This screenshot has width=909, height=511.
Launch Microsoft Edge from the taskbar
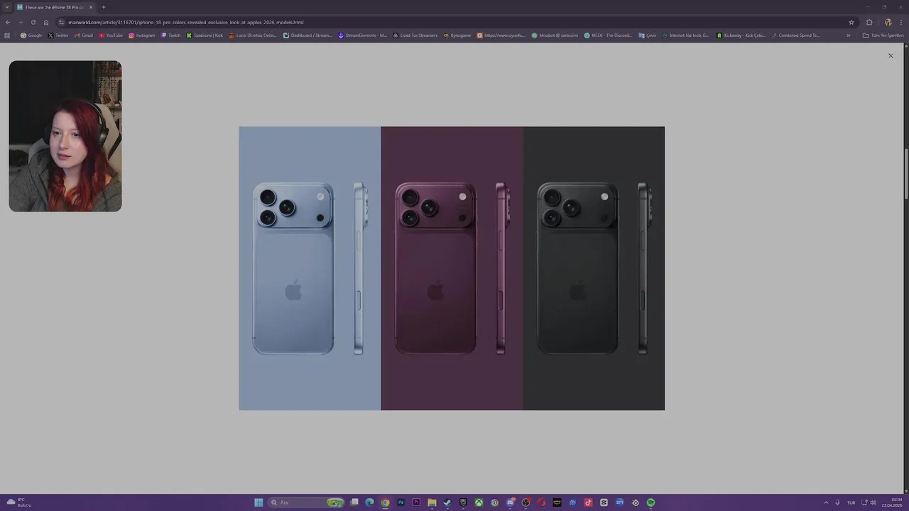coord(369,502)
